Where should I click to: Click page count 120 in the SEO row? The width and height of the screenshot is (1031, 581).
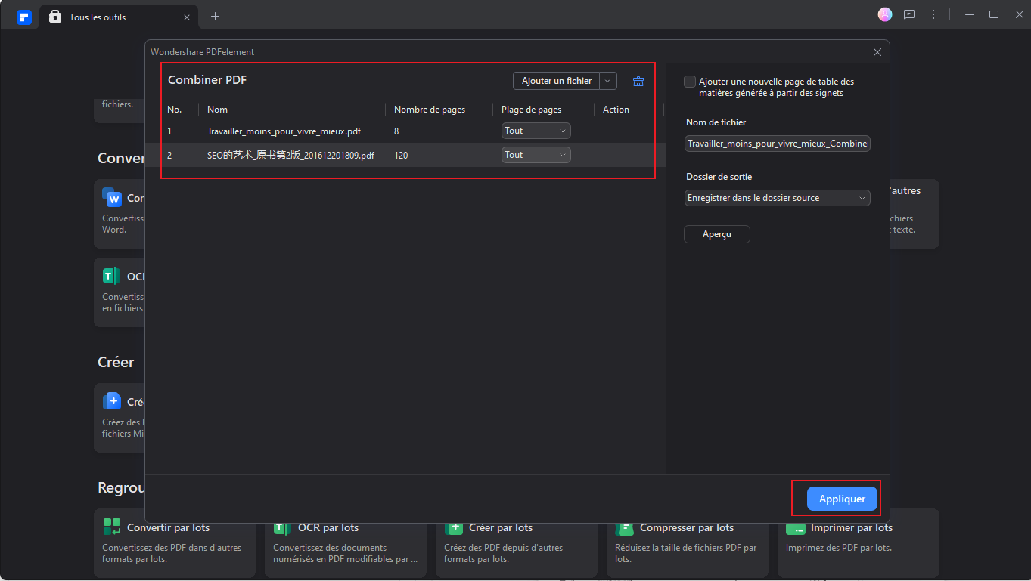click(x=401, y=155)
